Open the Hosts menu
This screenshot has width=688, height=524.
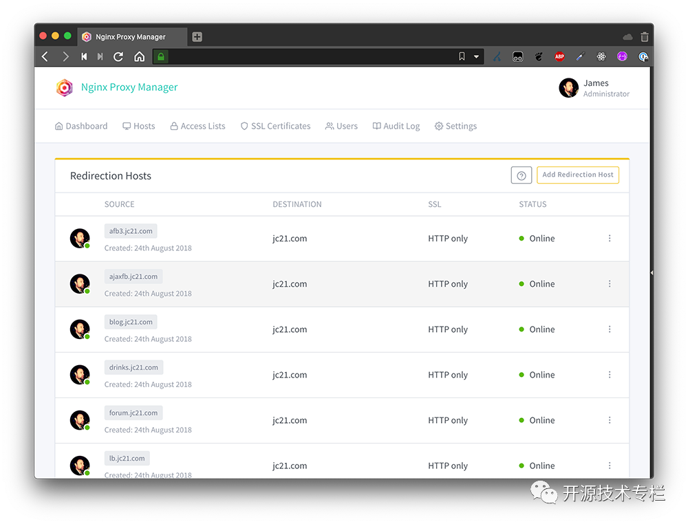click(x=139, y=127)
